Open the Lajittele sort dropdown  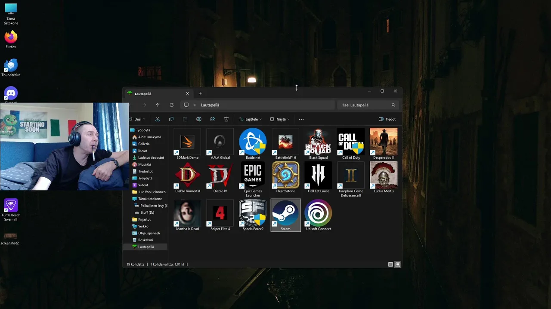tap(250, 119)
